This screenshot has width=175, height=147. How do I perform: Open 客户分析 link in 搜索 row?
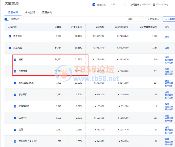(169, 63)
